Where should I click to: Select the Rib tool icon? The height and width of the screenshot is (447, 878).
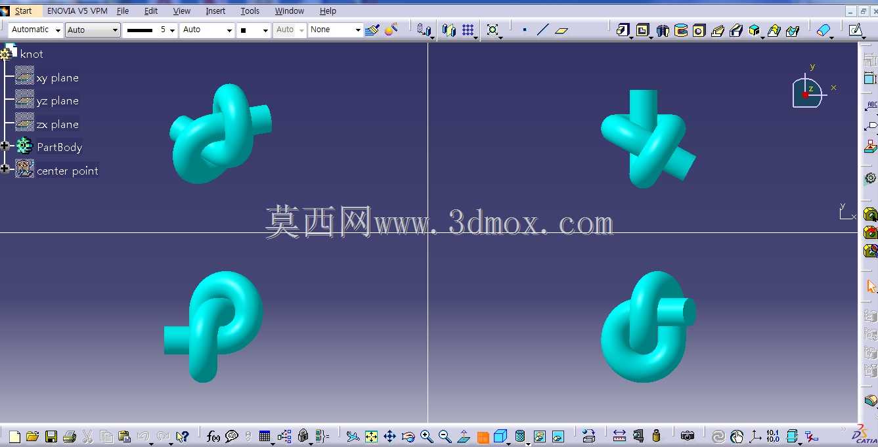click(x=718, y=30)
